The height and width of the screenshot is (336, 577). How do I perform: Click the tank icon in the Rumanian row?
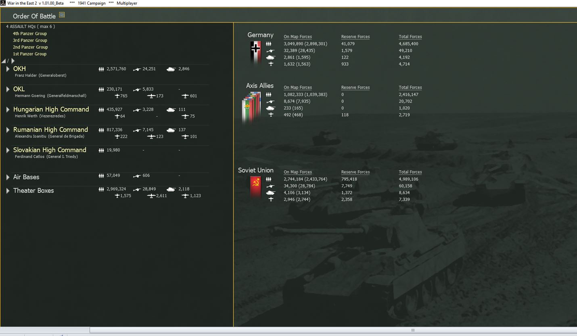[171, 130]
